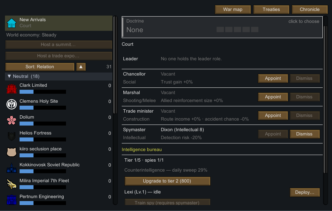Click the faction list scrollbar
Viewport: 332px width, 211px height.
115,65
